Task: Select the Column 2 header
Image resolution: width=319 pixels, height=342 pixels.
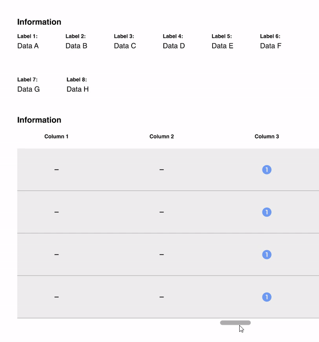Action: [161, 136]
